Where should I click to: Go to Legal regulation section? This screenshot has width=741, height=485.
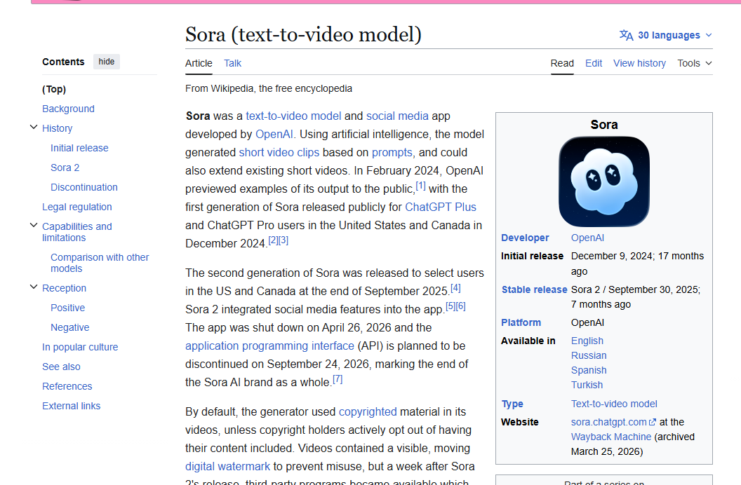pos(77,207)
